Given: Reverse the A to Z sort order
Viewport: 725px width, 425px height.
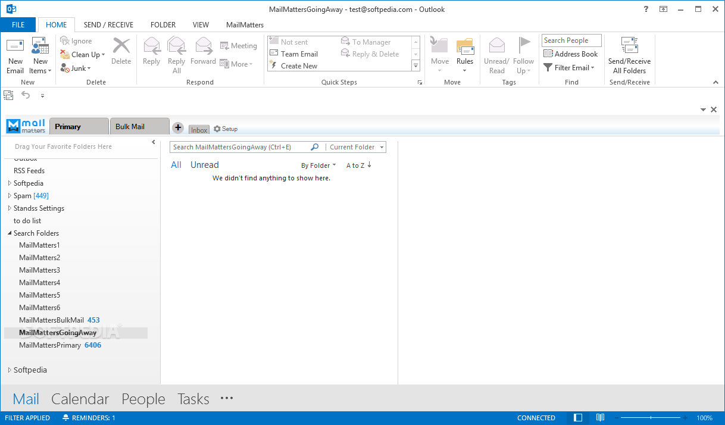Looking at the screenshot, I should tap(359, 165).
